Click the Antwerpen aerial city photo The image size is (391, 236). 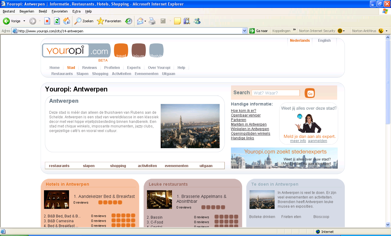tap(190, 126)
